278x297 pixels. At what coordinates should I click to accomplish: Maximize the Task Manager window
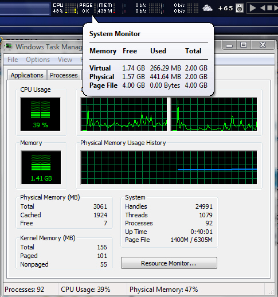coord(244,45)
